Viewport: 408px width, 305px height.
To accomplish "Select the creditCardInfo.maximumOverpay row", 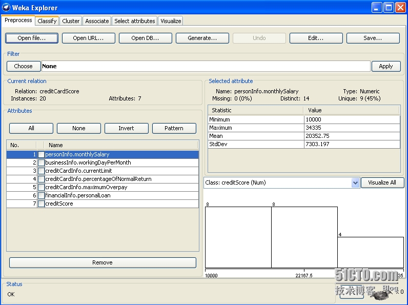I will [103, 188].
